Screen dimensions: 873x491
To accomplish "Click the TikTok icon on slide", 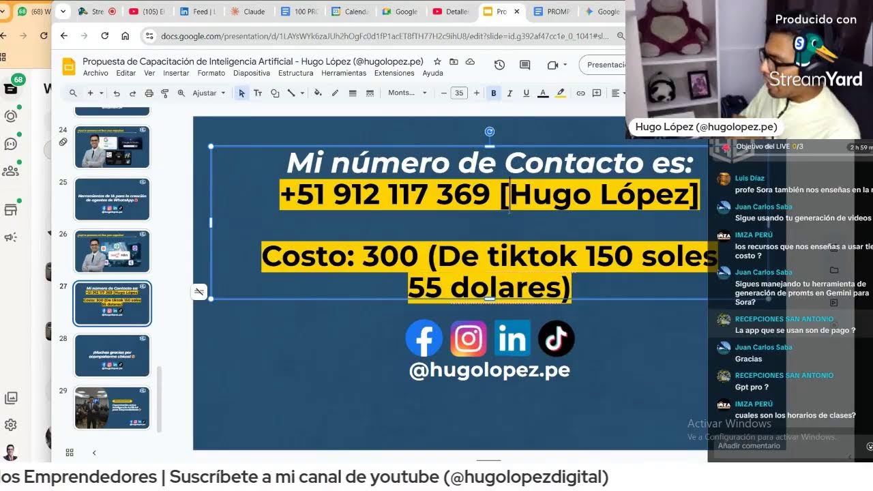I will (556, 339).
